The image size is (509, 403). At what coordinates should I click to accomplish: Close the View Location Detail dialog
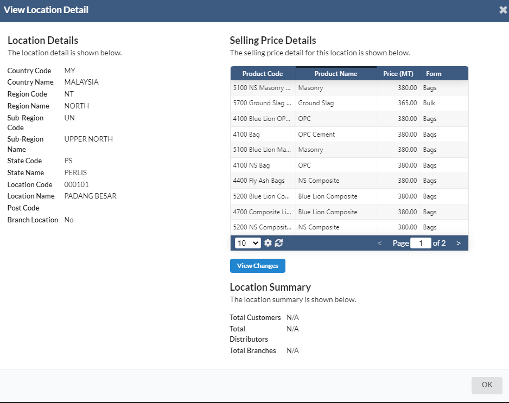tap(503, 10)
